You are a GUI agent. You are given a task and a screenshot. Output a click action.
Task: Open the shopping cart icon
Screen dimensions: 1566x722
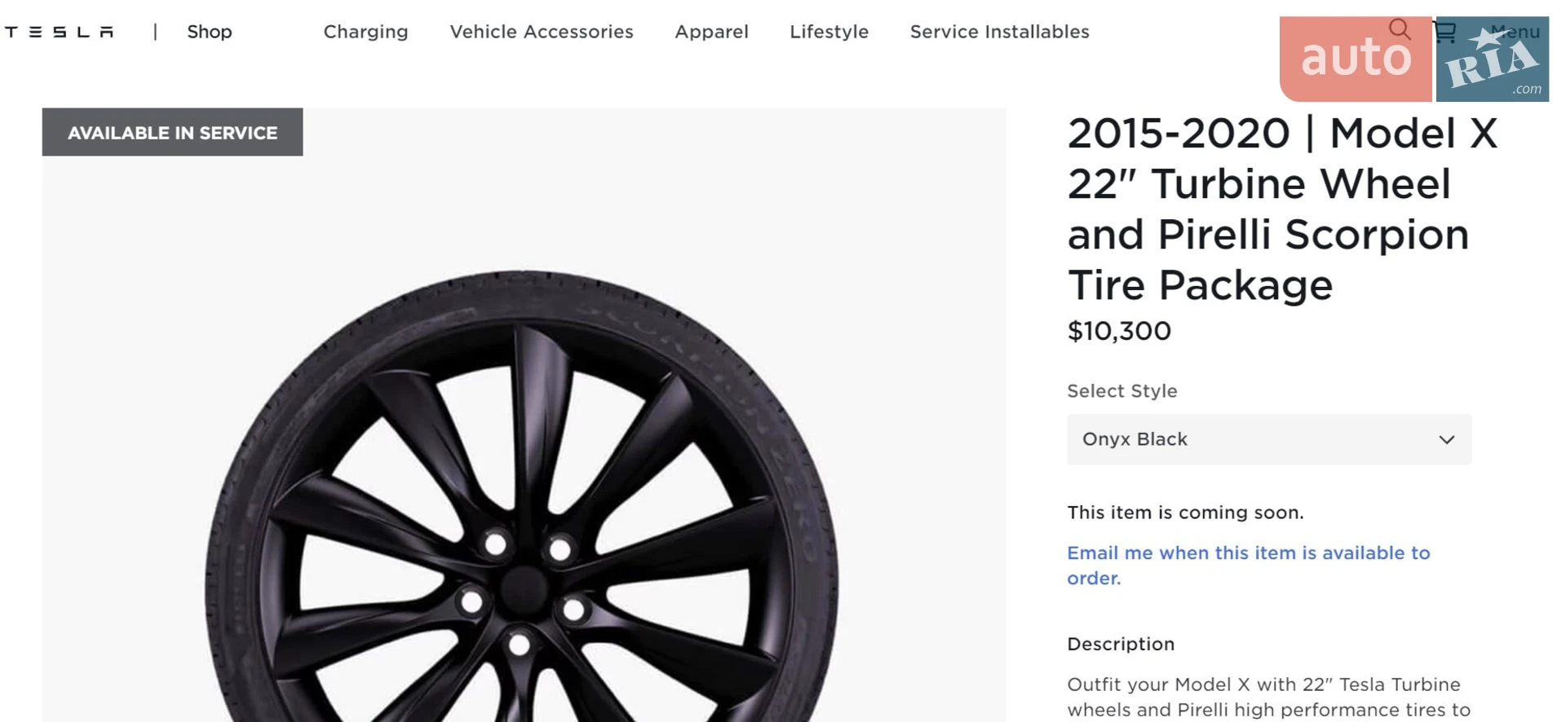click(1444, 32)
